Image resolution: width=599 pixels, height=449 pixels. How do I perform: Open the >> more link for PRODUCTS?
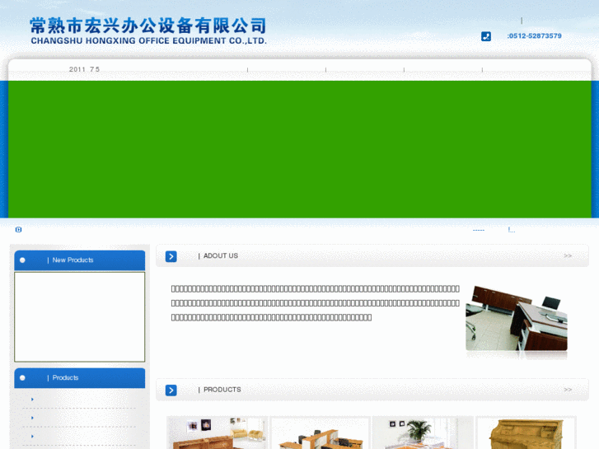pyautogui.click(x=568, y=390)
